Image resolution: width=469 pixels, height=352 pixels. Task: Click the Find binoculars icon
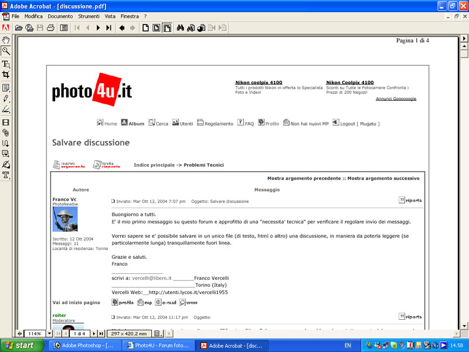[x=181, y=28]
